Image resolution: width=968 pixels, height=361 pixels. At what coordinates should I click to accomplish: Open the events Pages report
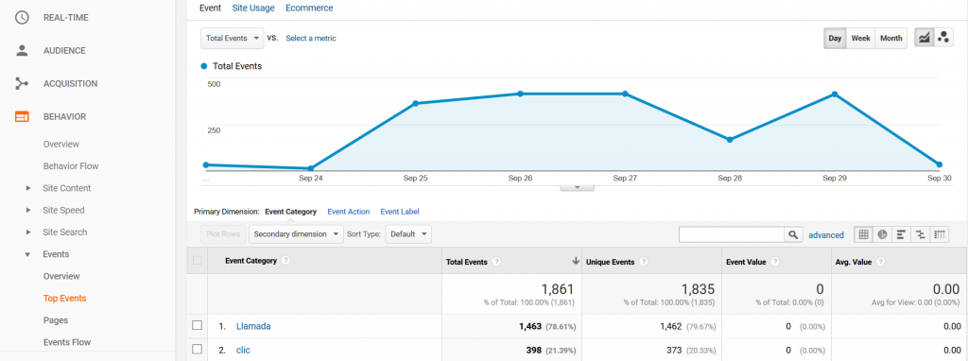(x=56, y=320)
